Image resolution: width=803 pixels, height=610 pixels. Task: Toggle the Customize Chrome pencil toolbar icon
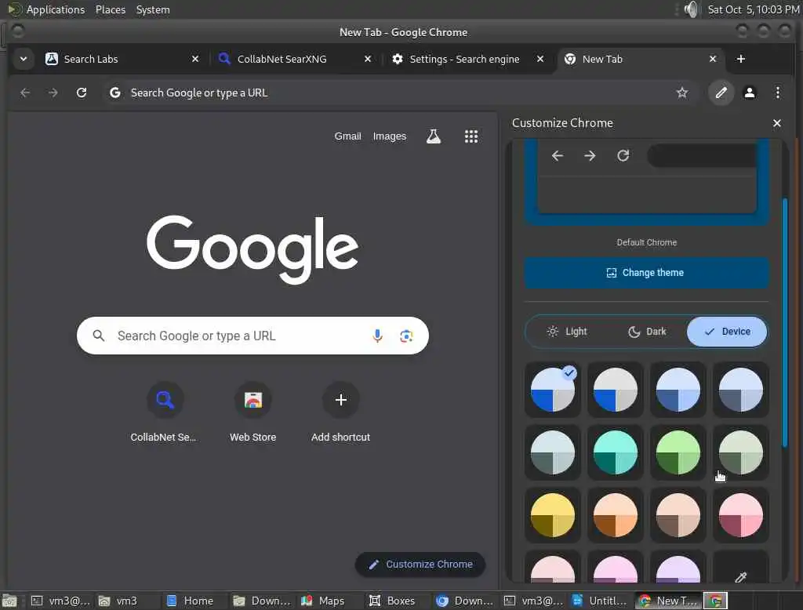pyautogui.click(x=721, y=93)
